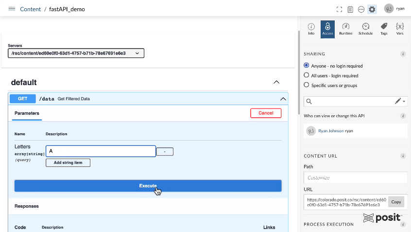Switch to the Schedule tab

coord(365,29)
